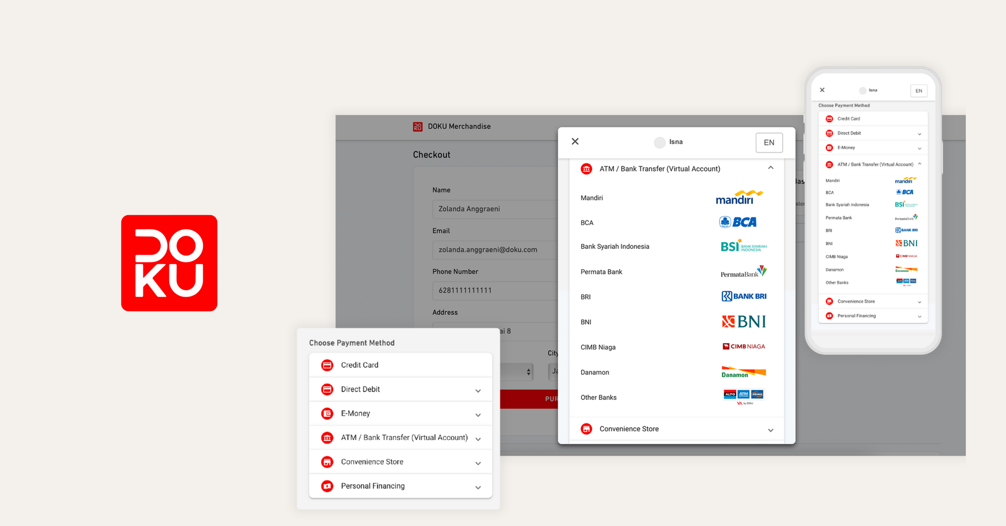Choose Bank Syariah Indonesia label in the center modal
Viewport: 1006px width, 526px height.
pos(615,246)
